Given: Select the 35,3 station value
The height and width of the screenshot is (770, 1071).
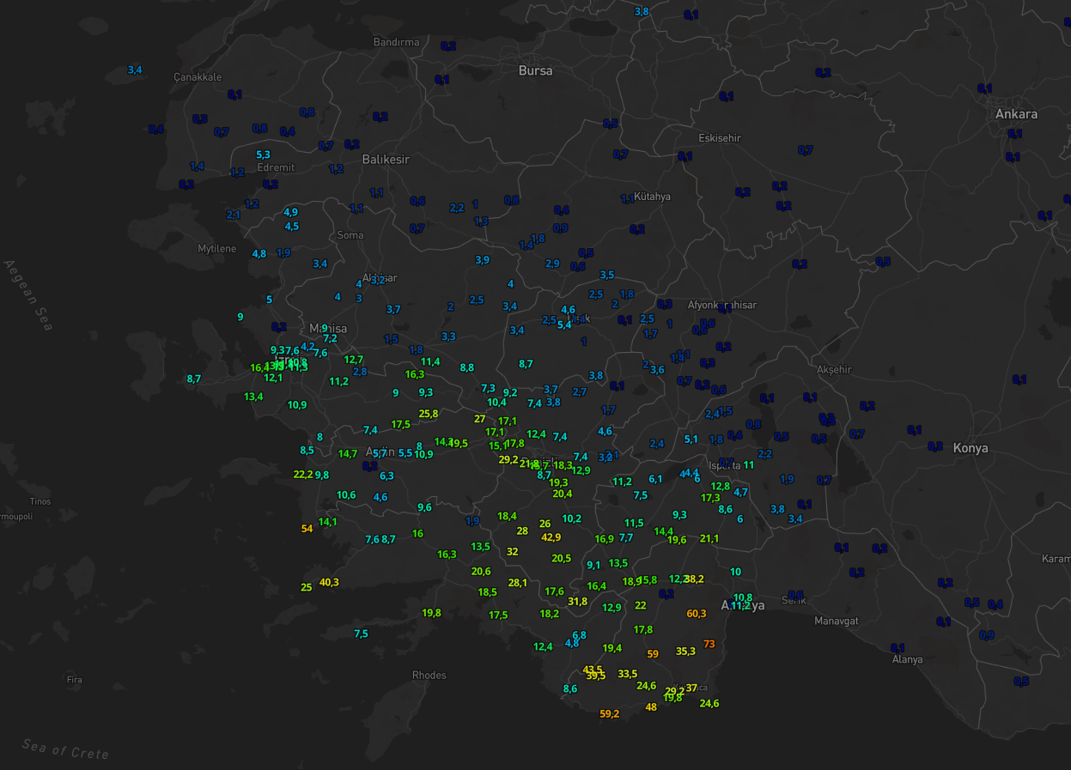Looking at the screenshot, I should [x=685, y=652].
